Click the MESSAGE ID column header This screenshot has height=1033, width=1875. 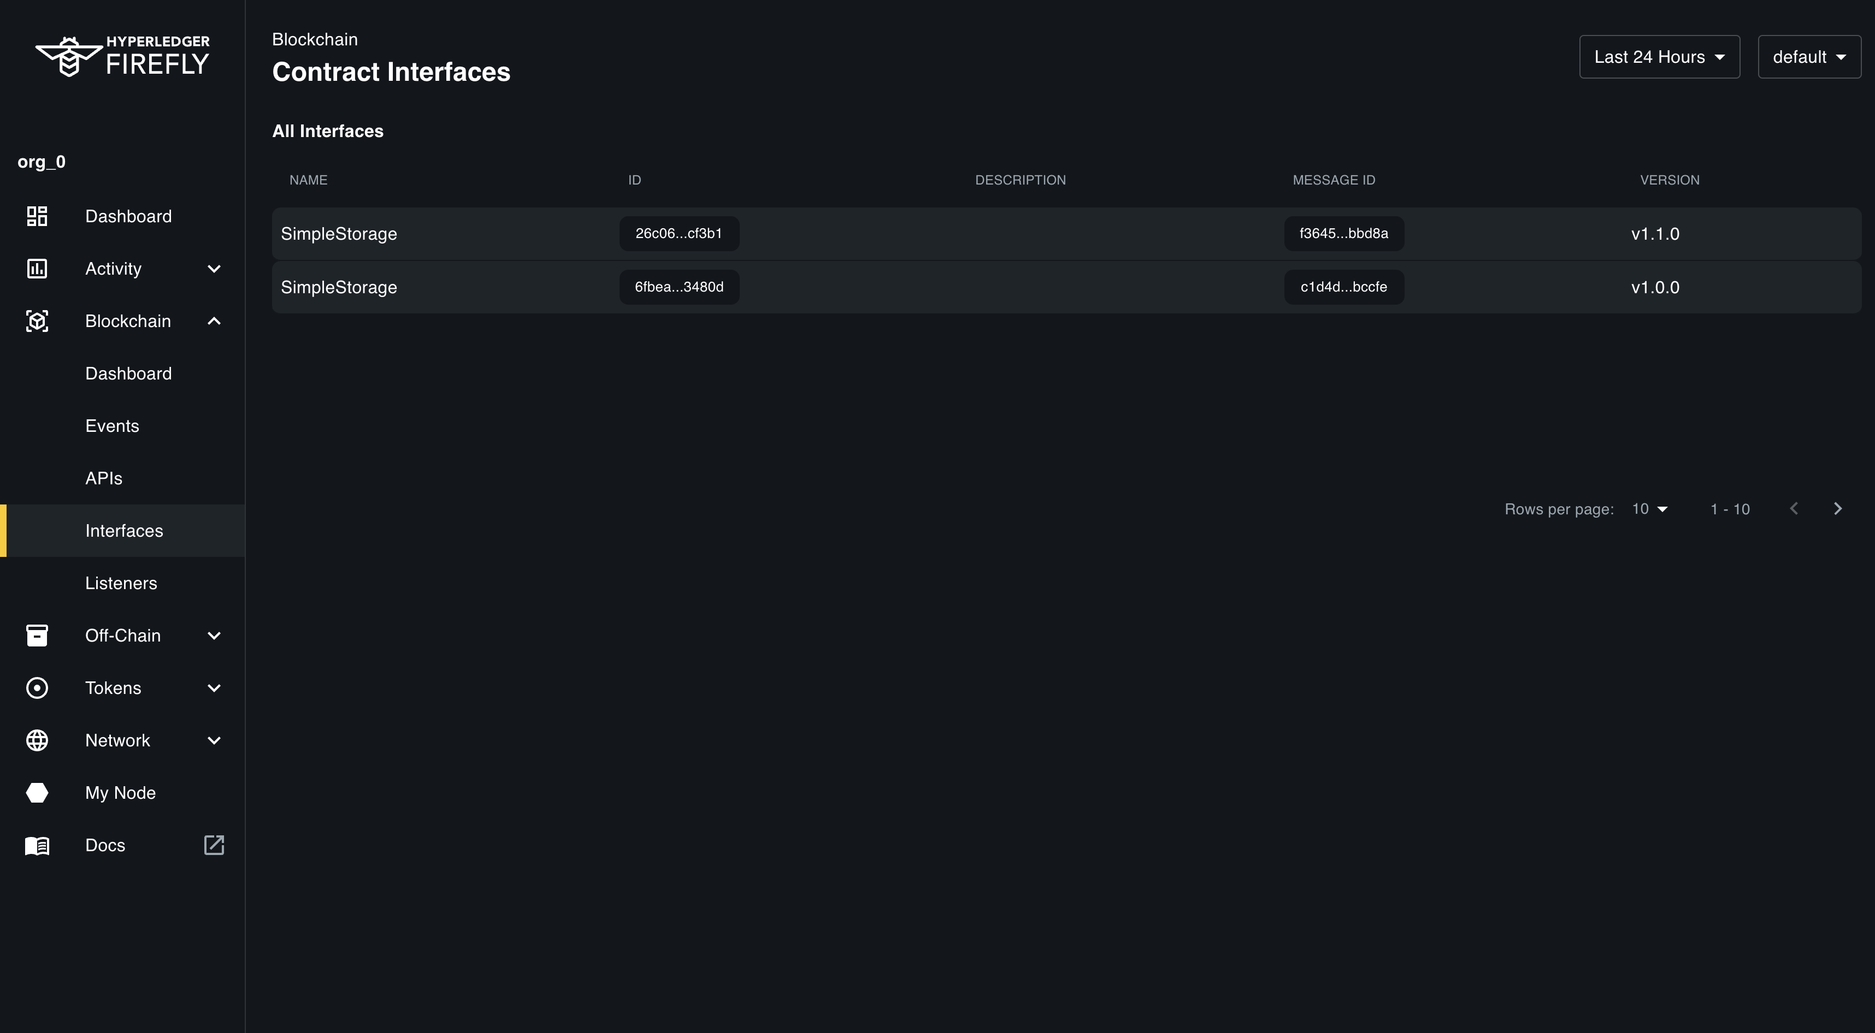1334,180
